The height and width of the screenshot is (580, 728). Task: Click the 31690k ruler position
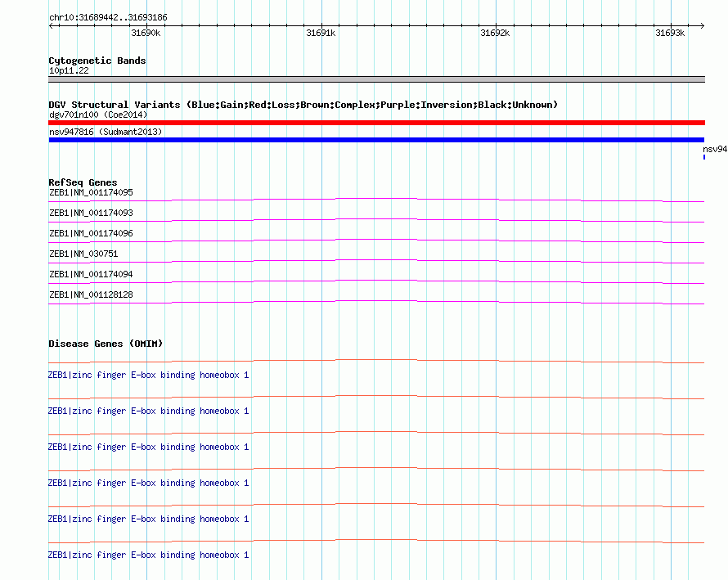pyautogui.click(x=146, y=34)
